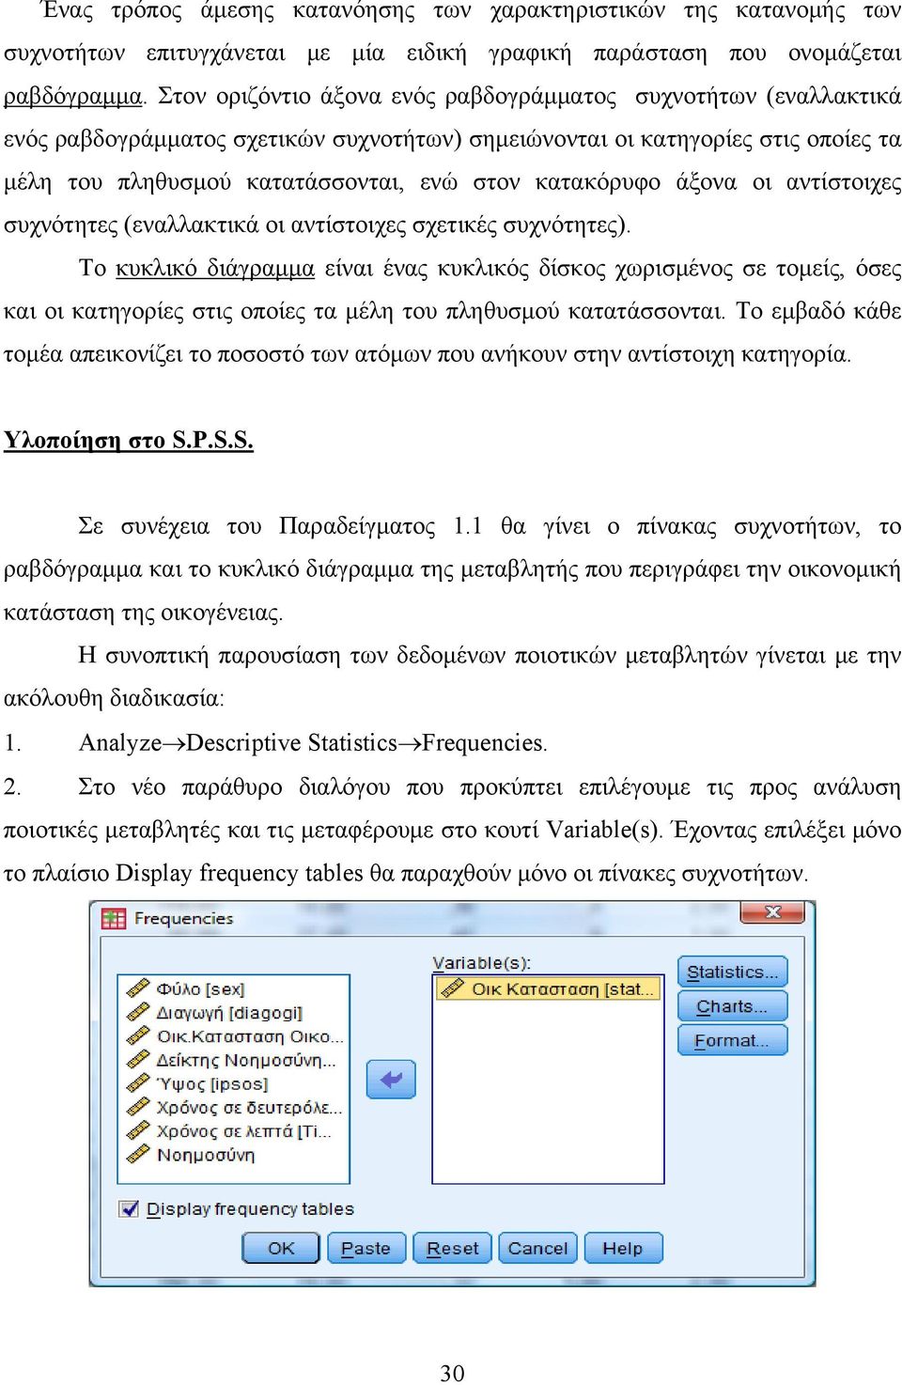Click the ruler icon beside Διαγωγή [diagogi]
This screenshot has height=1385, width=902.
pyautogui.click(x=139, y=1012)
